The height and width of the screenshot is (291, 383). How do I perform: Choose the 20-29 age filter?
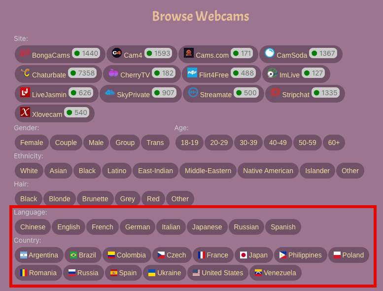coord(219,143)
